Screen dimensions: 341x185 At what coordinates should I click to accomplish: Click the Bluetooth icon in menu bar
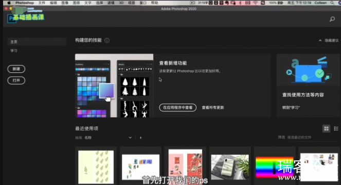click(240, 3)
